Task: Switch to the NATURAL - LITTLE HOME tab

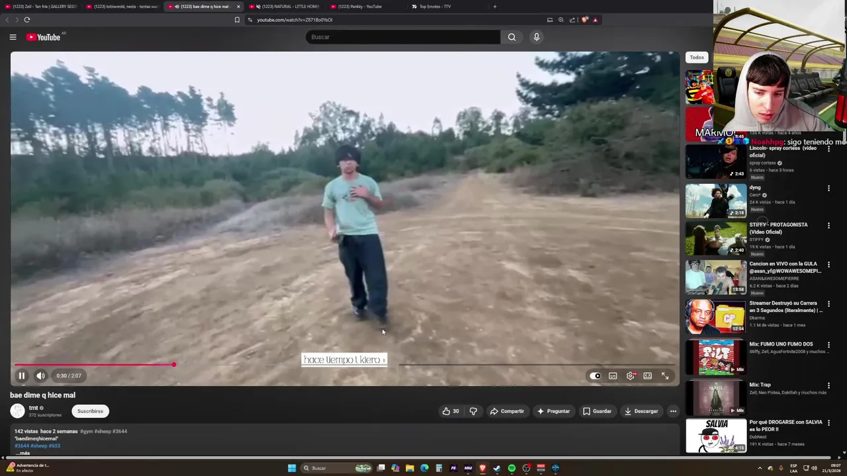Action: [x=285, y=7]
